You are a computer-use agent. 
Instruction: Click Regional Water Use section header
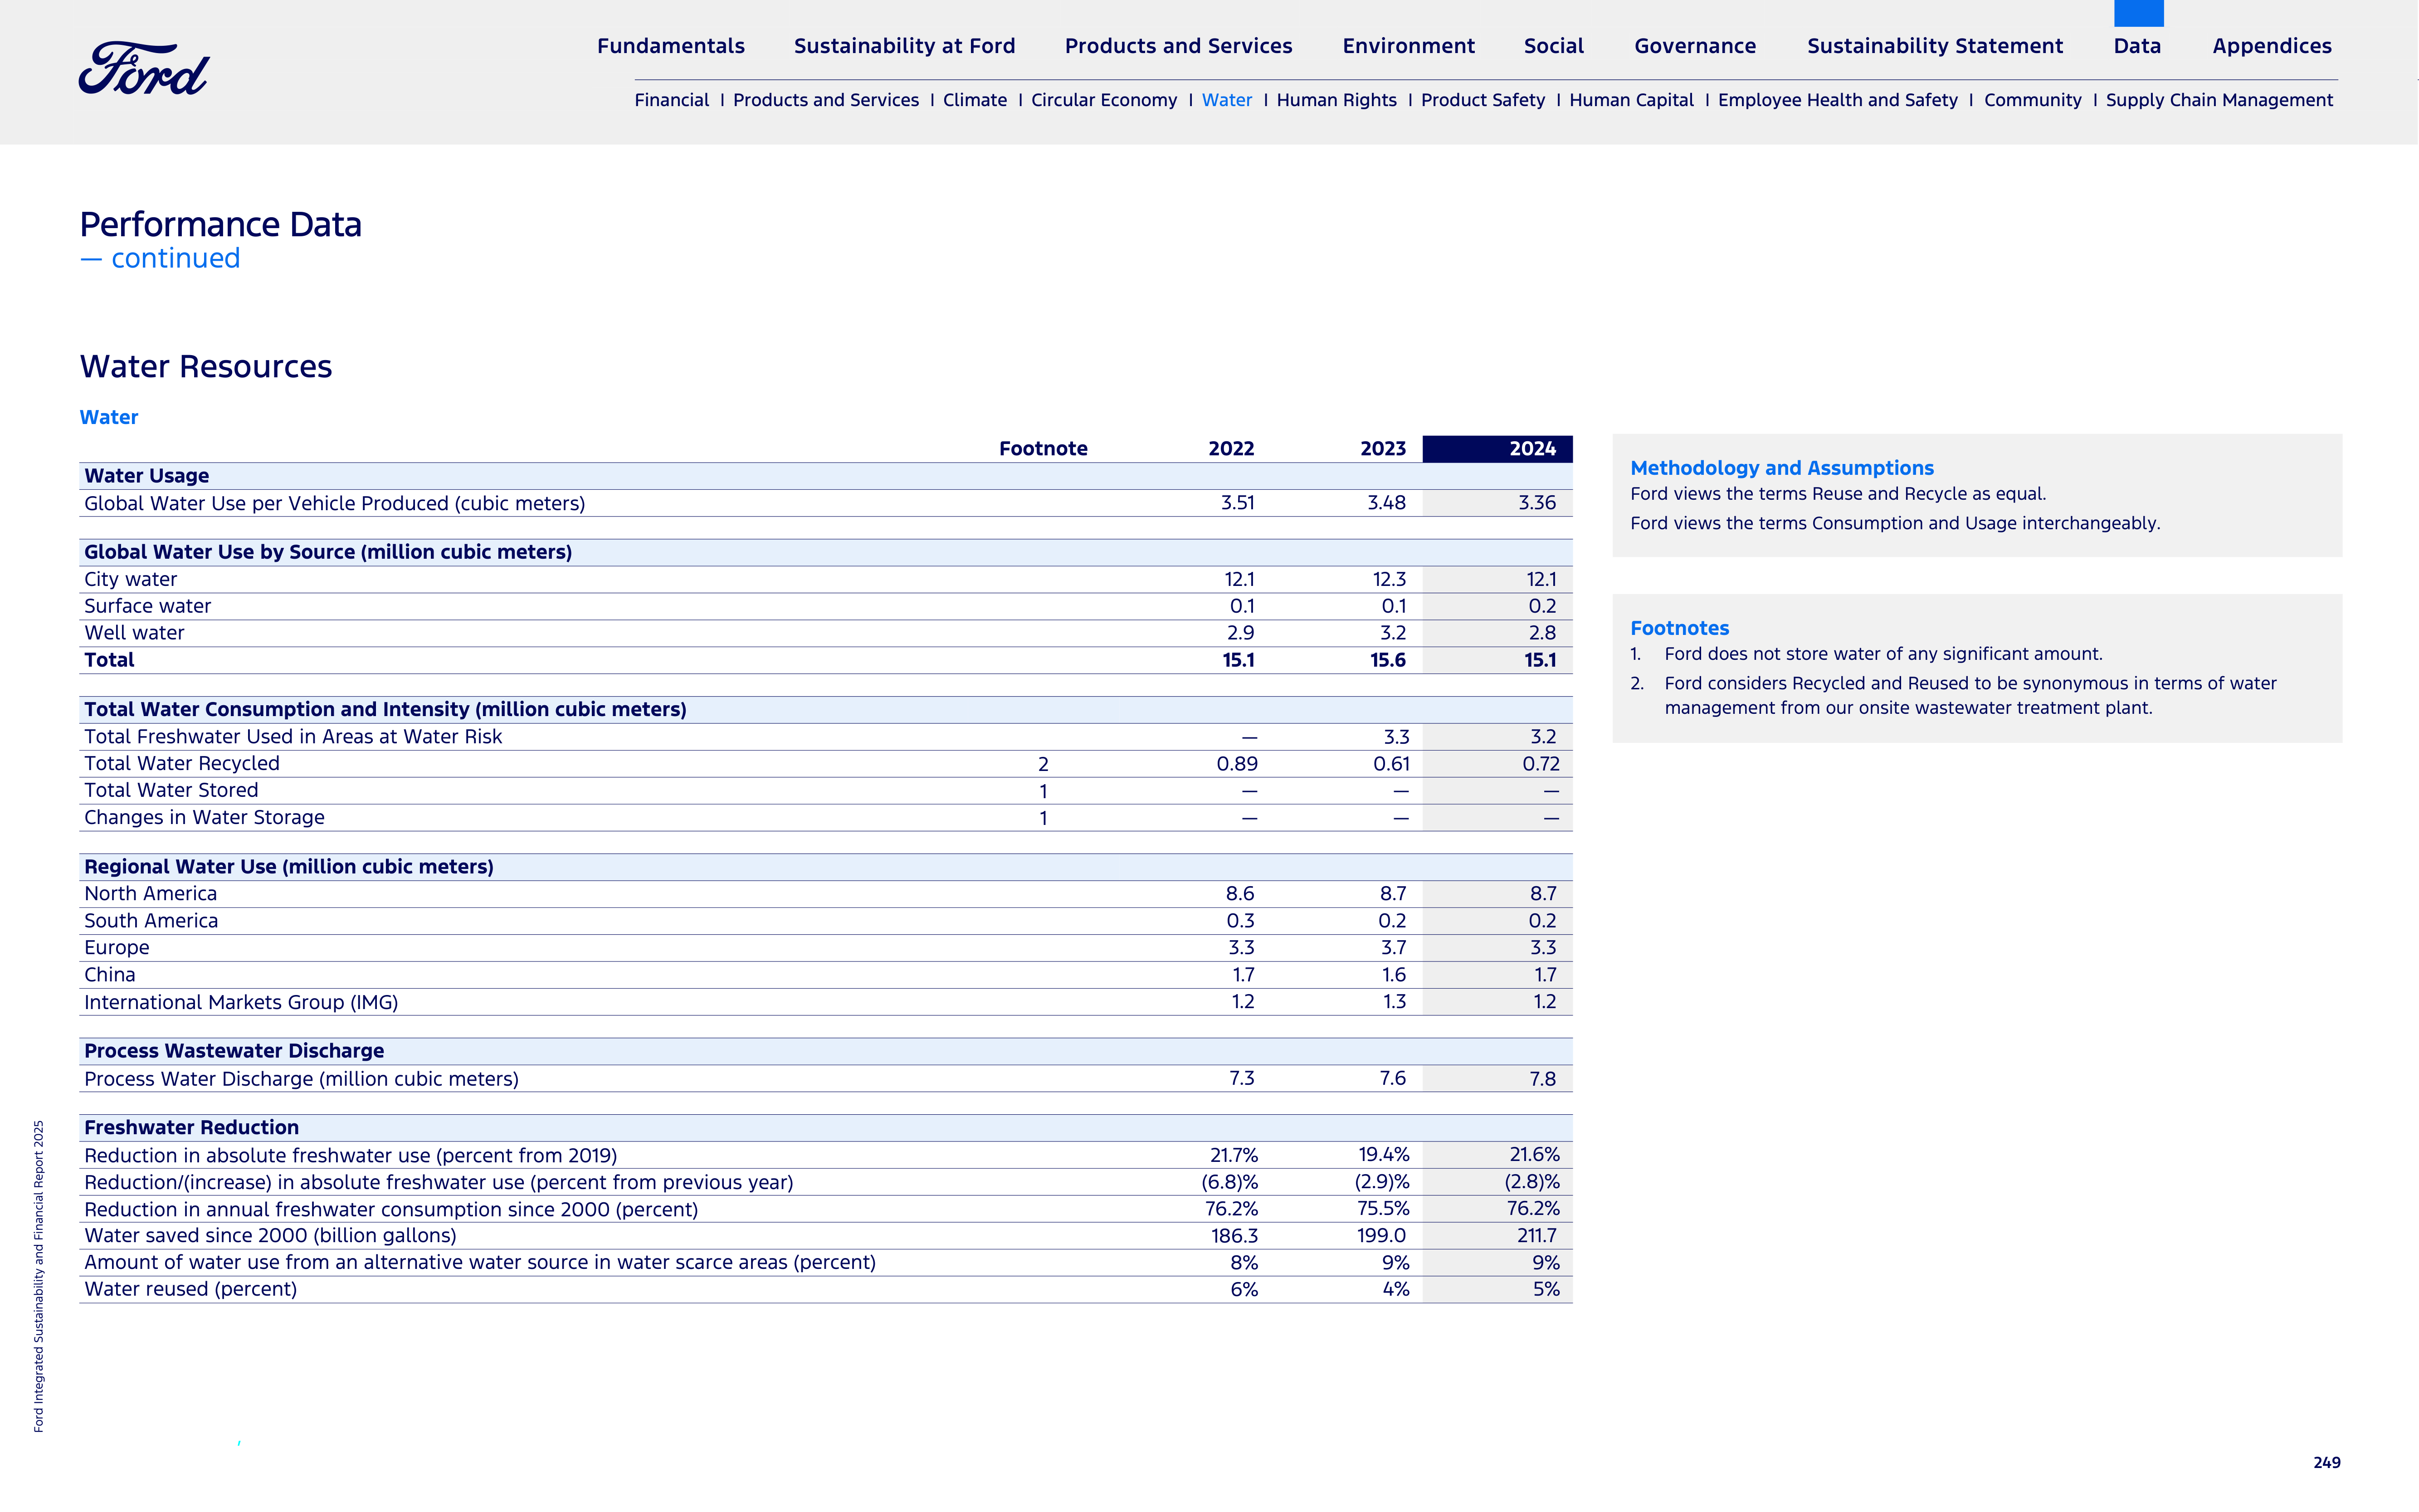pyautogui.click(x=825, y=867)
